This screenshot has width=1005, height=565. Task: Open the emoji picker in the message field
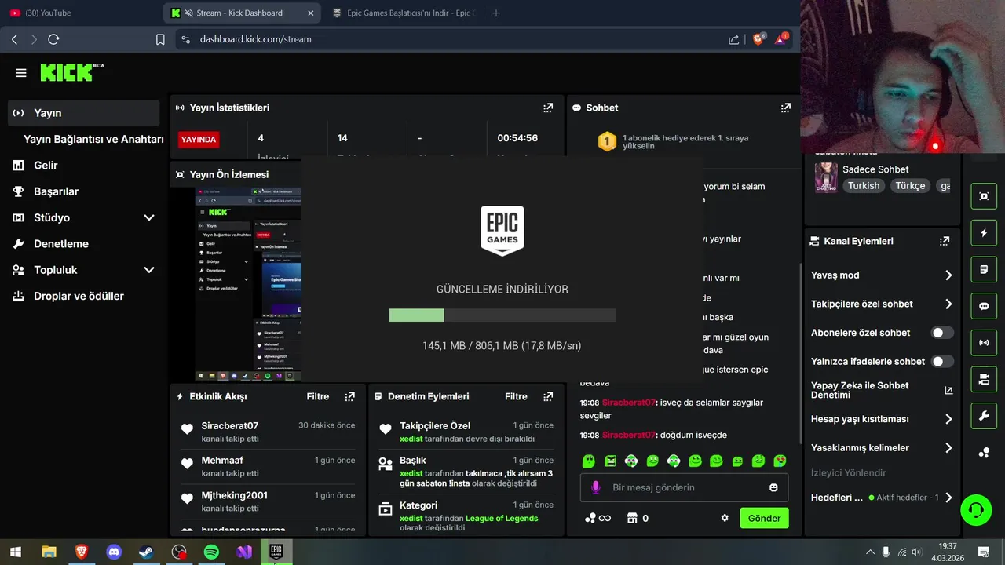(773, 487)
